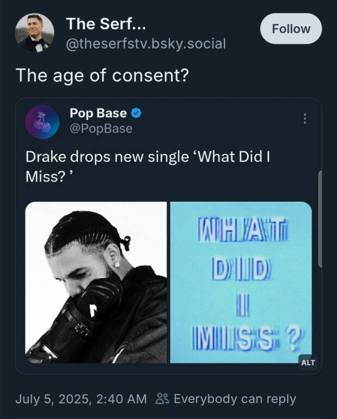Click the @theserfstv.bsky.social handle

pyautogui.click(x=146, y=44)
